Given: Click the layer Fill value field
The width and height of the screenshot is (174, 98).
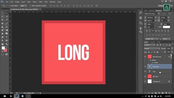Looking at the screenshot, I should pos(169,52).
